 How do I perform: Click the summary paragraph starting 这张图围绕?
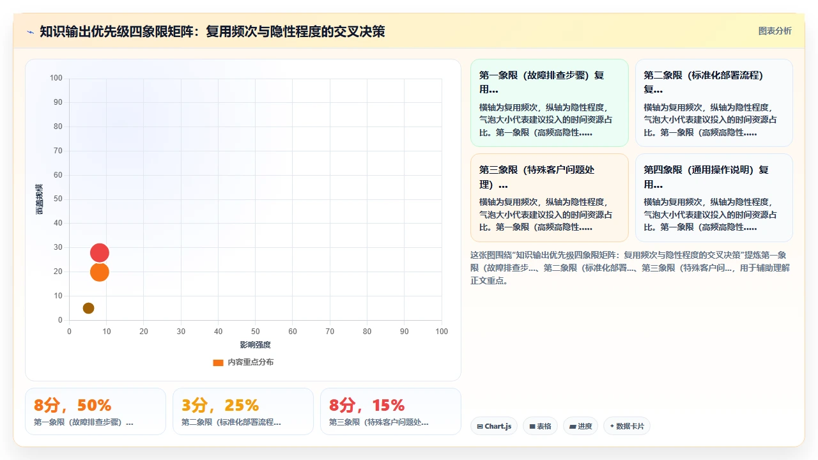630,268
